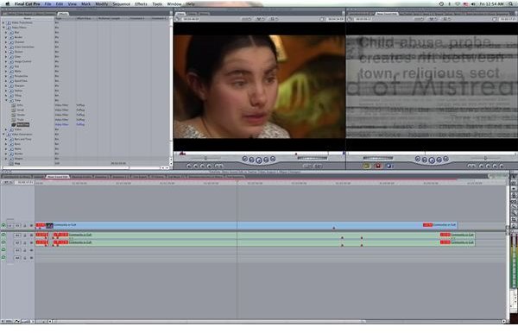The image size is (518, 333).
Task: Collapse the Video Filters bin
Action: tap(3, 28)
